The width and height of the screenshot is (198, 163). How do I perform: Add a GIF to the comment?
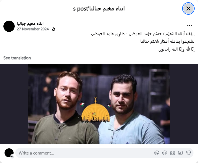pyautogui.click(x=180, y=153)
